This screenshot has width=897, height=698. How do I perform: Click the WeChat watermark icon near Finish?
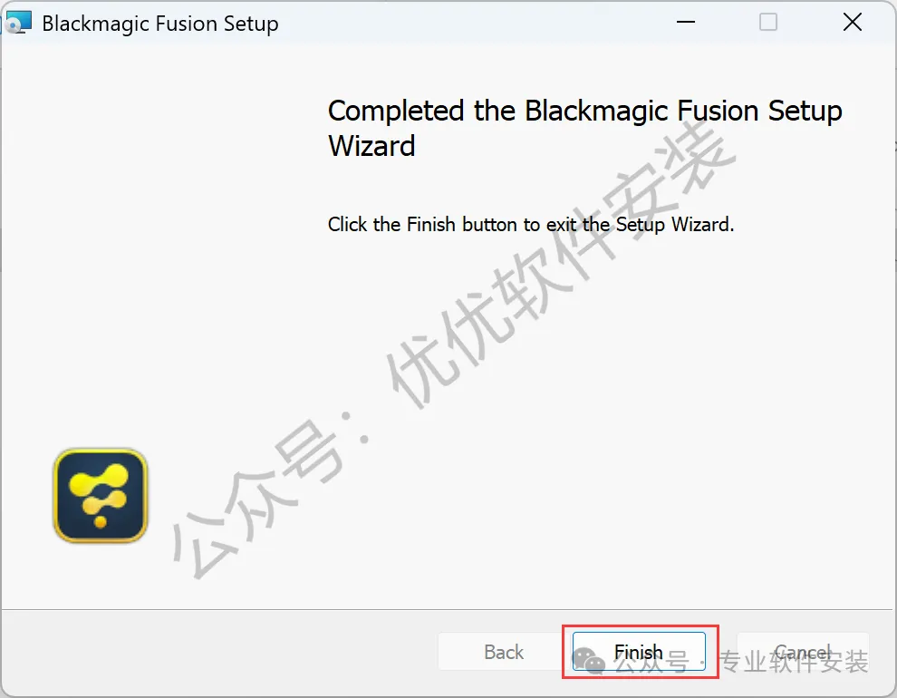589,662
